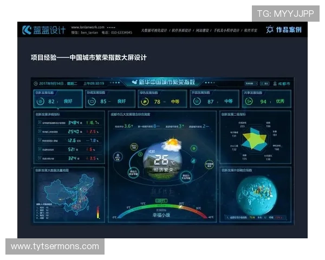Click the 3D globe in 创新发展外部融合指数
Screen dimensions: 325x260
[257, 196]
